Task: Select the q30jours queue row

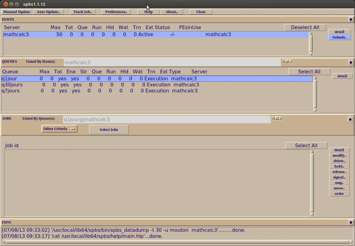Action: click(x=157, y=85)
